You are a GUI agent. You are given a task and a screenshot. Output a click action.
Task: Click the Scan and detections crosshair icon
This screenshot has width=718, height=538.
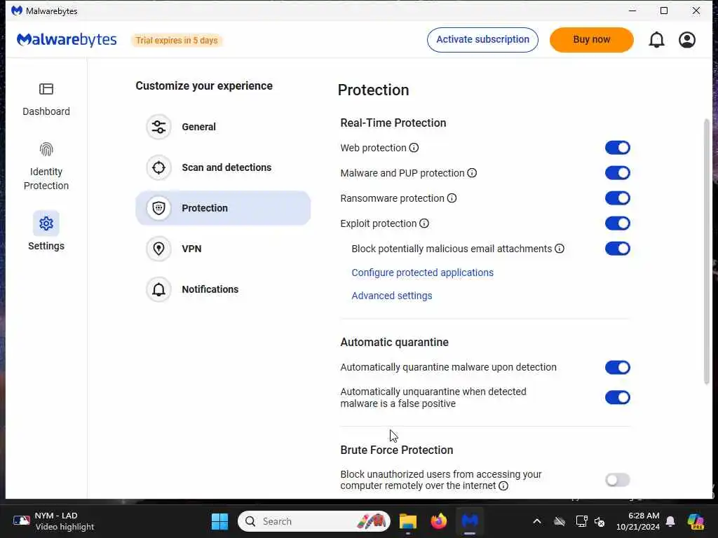pyautogui.click(x=159, y=167)
